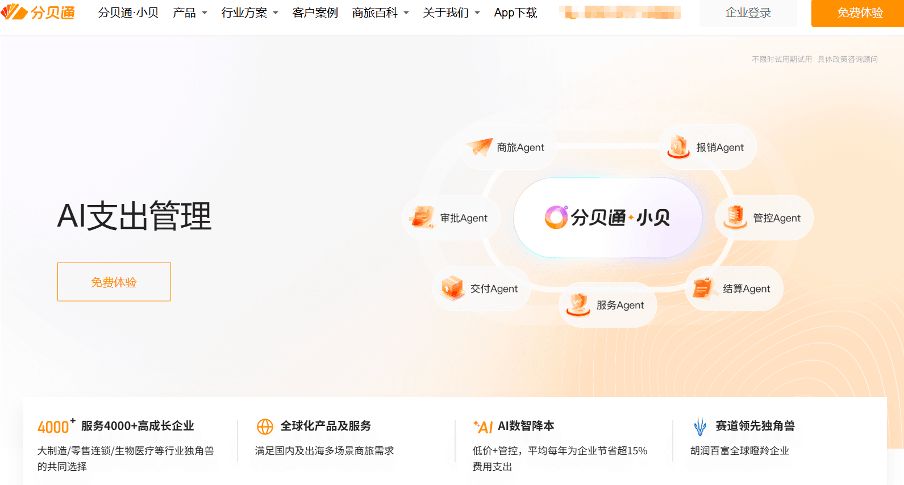
Task: Click the 胡润百富全球瞪羚企业 text
Action: click(x=740, y=450)
